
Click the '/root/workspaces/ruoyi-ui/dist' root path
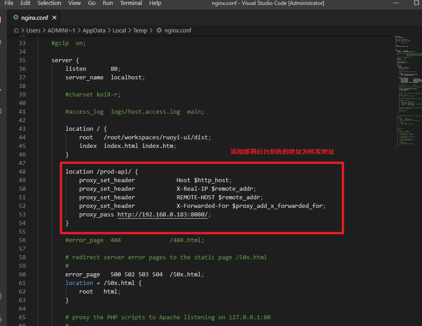(156, 138)
